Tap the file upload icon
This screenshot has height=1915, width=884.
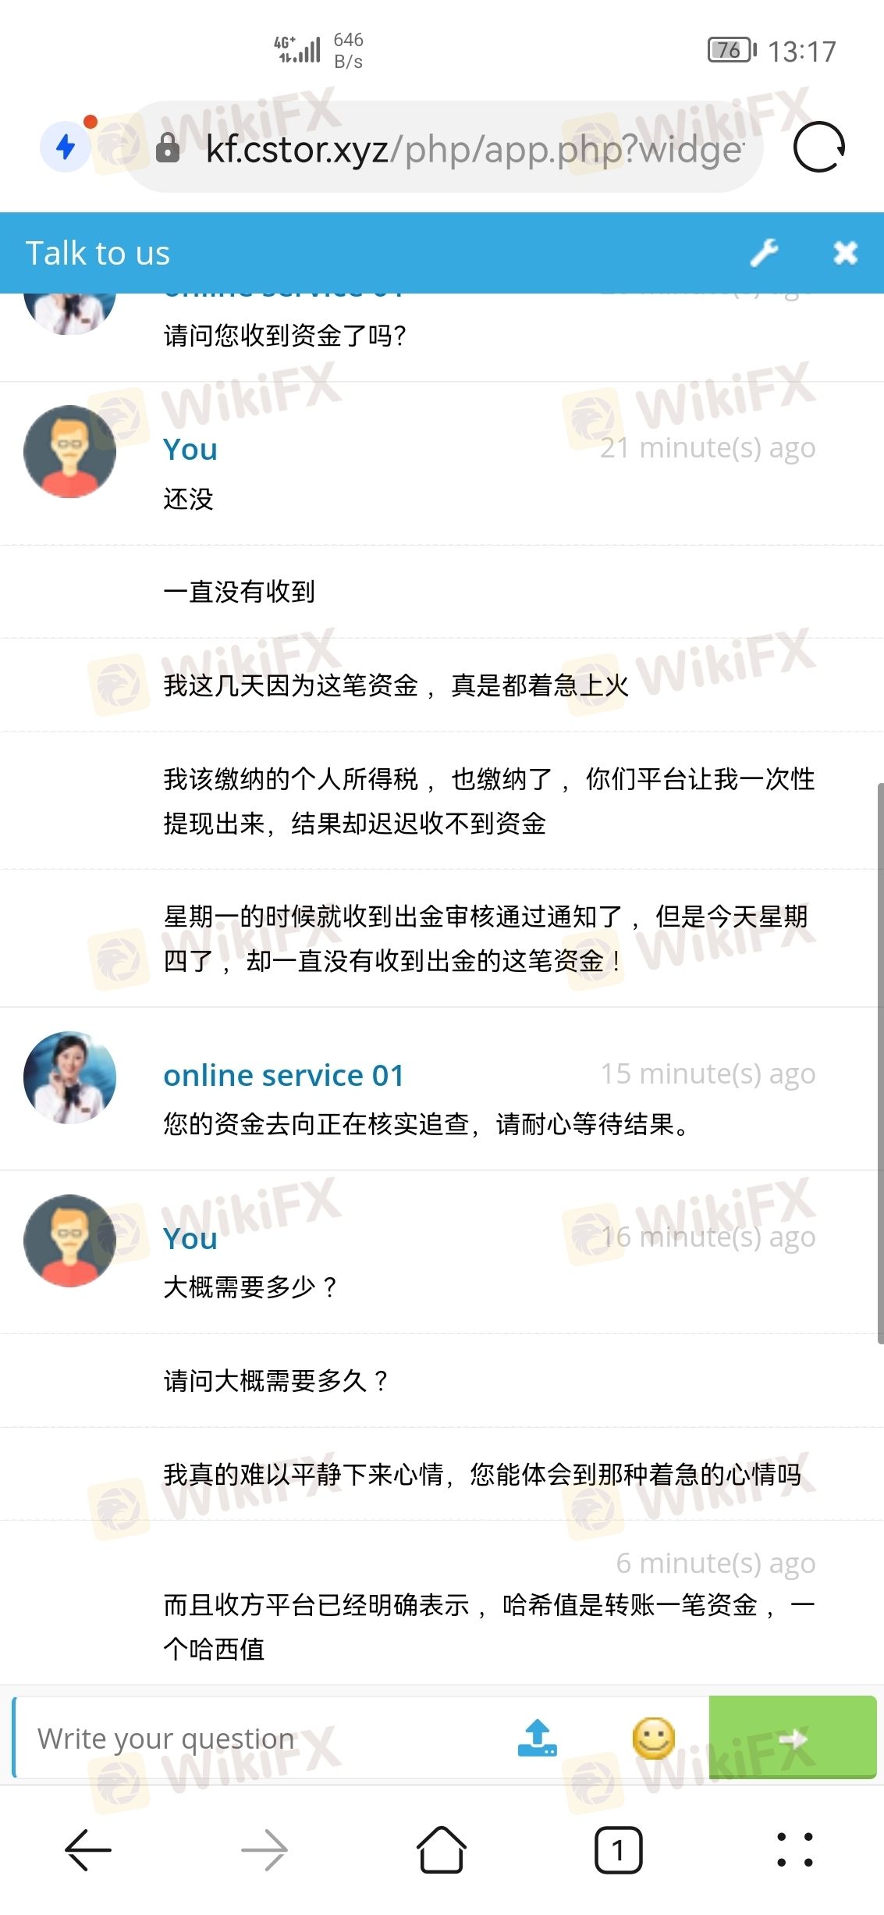538,1738
